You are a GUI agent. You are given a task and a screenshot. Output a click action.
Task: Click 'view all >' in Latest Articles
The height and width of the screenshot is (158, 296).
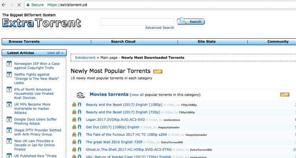55,53
